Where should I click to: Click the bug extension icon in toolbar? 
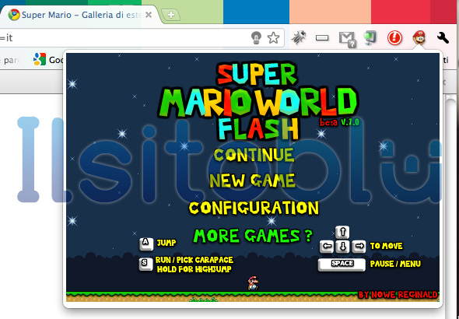point(300,38)
